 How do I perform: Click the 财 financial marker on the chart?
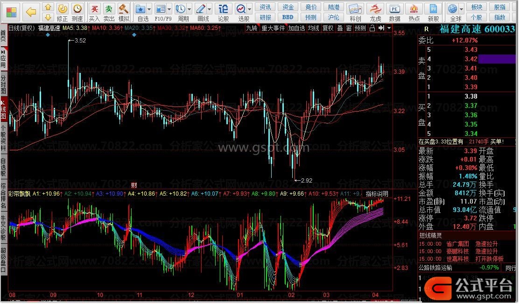[x=134, y=185]
